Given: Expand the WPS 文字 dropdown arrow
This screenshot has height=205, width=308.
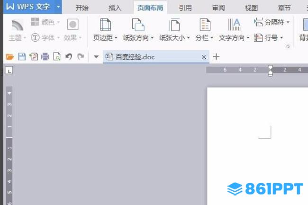Looking at the screenshot, I should pyautogui.click(x=58, y=7).
